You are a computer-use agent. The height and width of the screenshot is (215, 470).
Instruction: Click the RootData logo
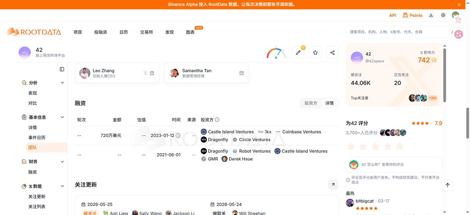click(x=34, y=32)
